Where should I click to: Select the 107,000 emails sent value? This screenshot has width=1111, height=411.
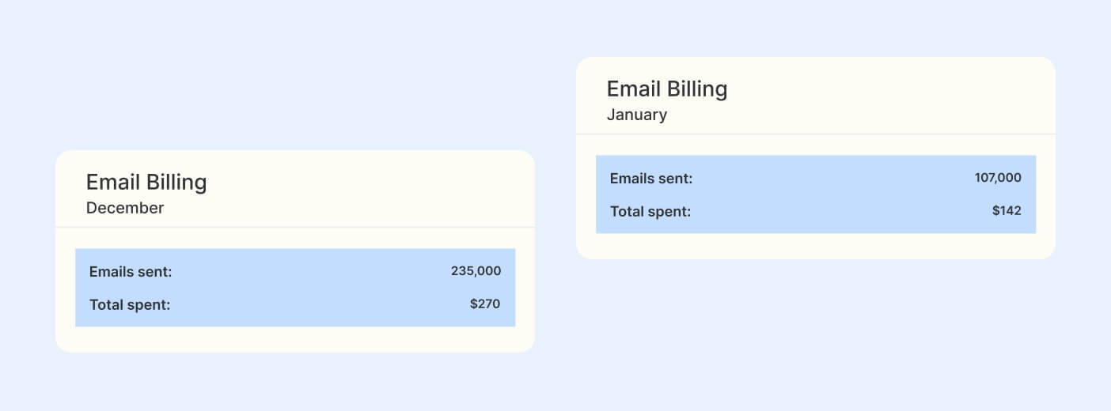(998, 178)
